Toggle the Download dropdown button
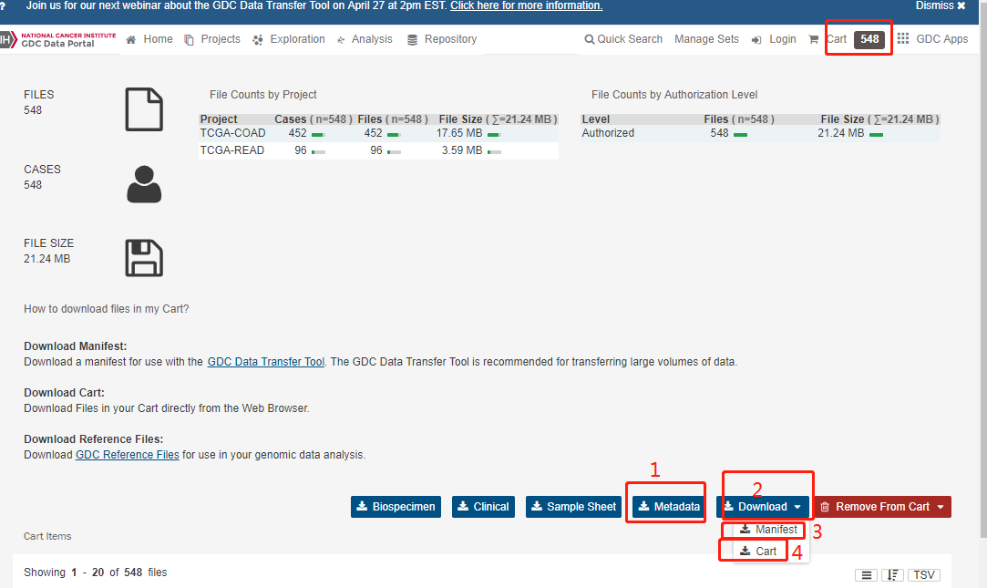Viewport: 987px width, 588px height. (762, 507)
